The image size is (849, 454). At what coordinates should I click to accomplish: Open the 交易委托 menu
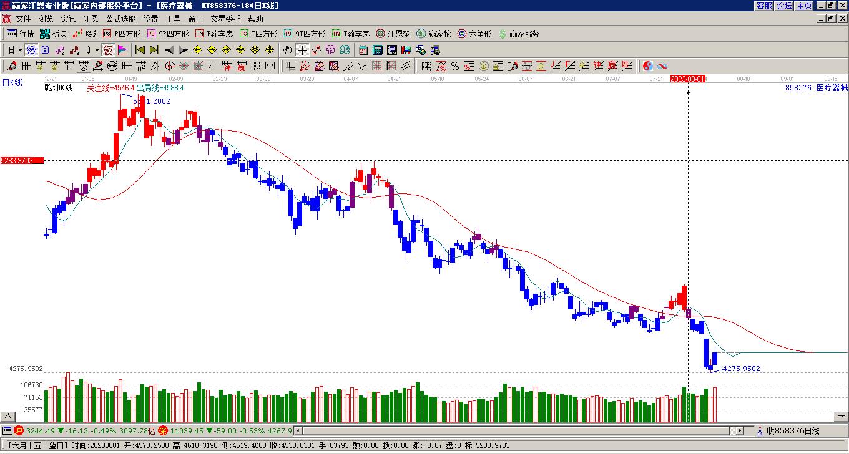225,19
